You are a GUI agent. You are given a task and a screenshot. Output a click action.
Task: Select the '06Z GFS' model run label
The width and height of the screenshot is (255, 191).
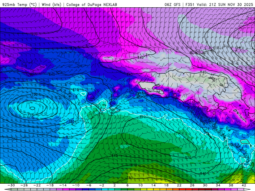coord(172,4)
